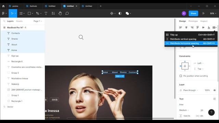Screen dimensions: 219x123
Task: Click the 390$ price button on canvas
Action: pyautogui.click(x=54, y=100)
